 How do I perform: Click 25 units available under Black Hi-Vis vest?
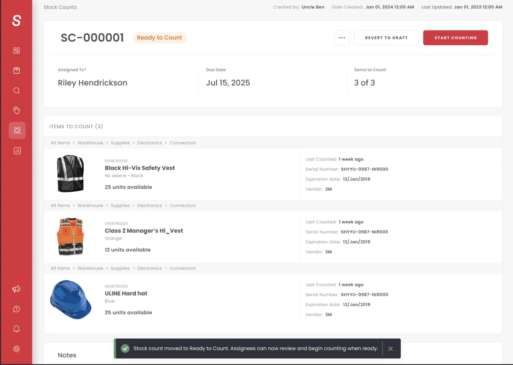[129, 187]
